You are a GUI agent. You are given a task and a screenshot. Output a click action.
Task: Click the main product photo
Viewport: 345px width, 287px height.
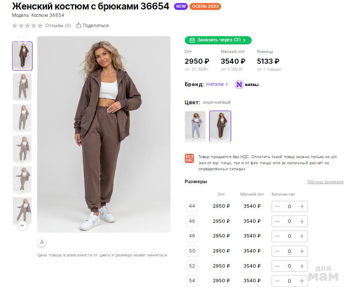[104, 134]
